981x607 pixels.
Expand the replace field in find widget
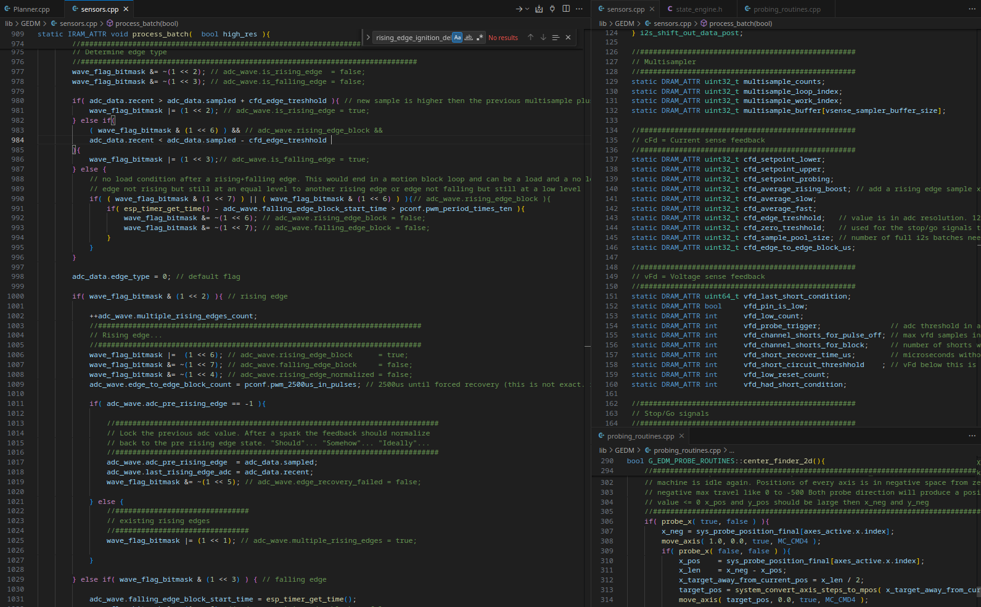click(x=368, y=38)
